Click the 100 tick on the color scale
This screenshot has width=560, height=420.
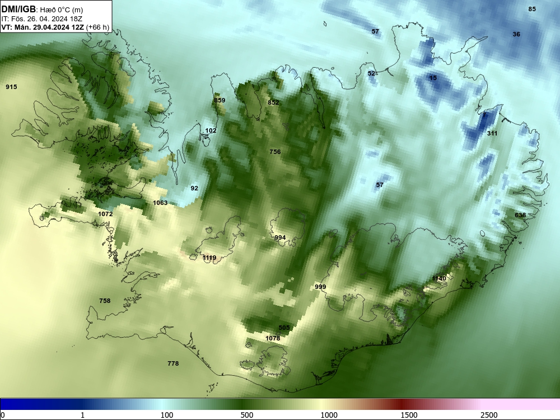click(167, 415)
